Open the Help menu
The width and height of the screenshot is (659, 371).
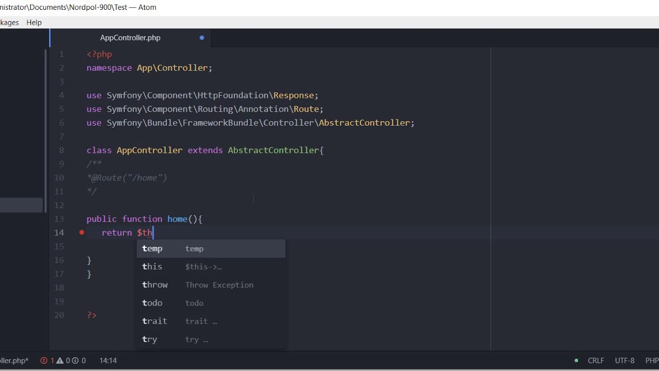34,23
